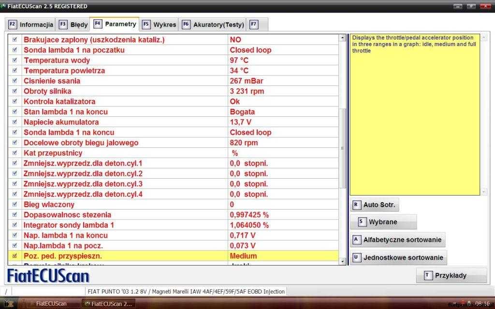Select the F4 Parametry tab
Screen dimensions: 495x309
click(115, 24)
